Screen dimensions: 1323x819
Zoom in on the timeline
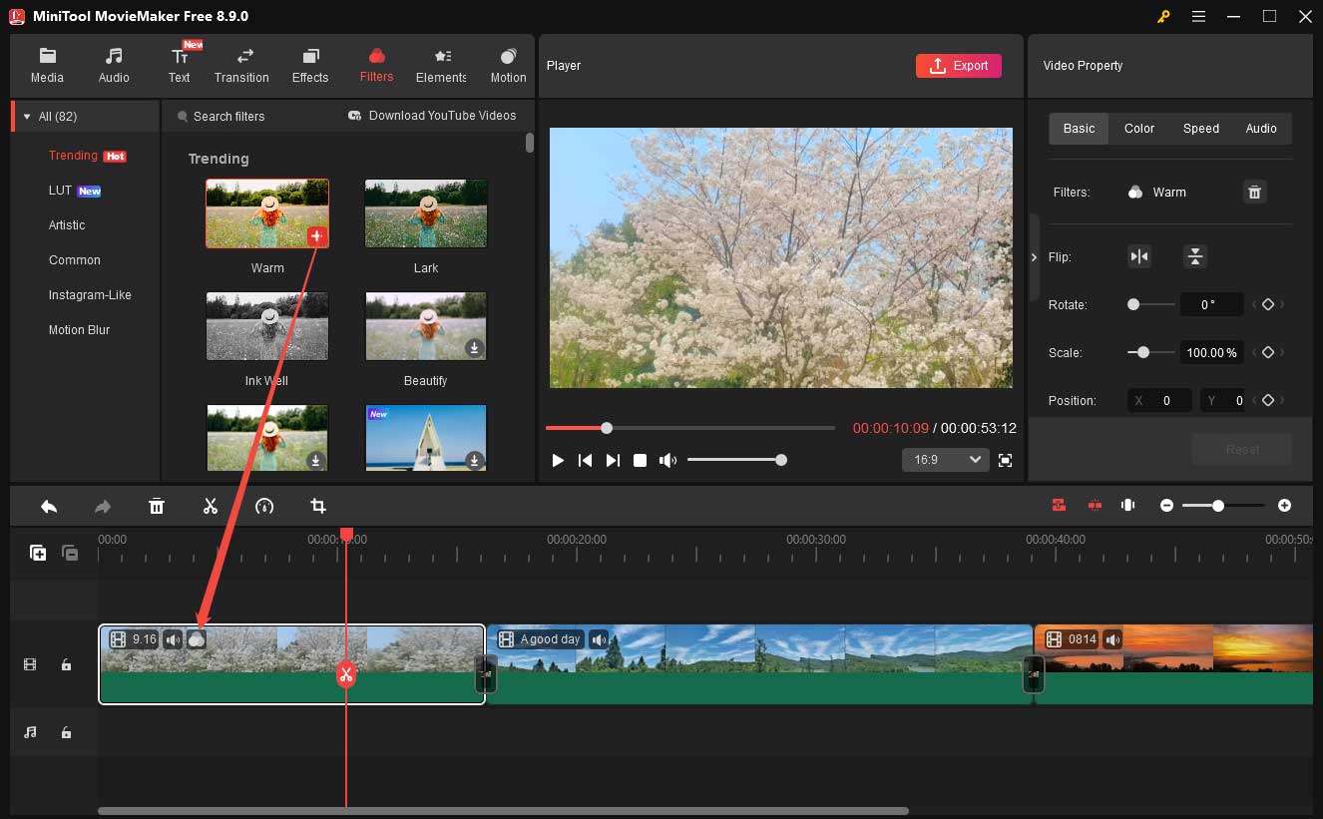[x=1284, y=506]
